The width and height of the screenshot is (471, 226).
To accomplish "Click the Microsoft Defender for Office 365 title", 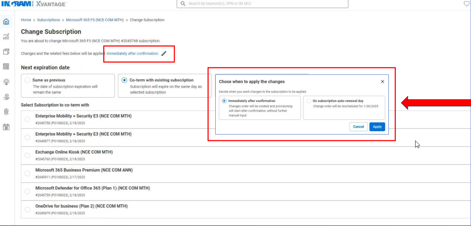I will coord(93,188).
